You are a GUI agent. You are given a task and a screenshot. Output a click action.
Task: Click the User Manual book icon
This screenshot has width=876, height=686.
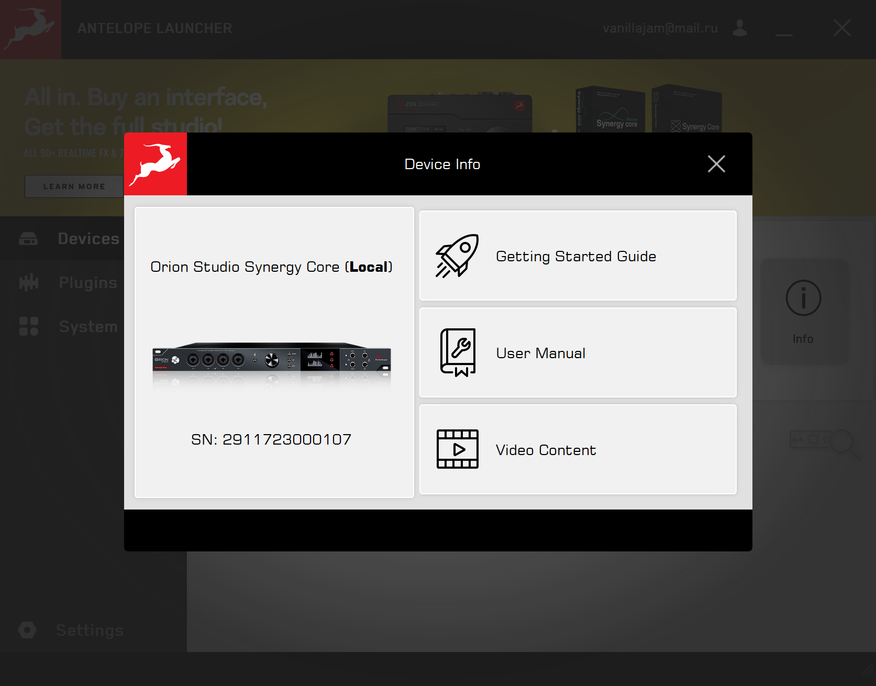pos(458,352)
